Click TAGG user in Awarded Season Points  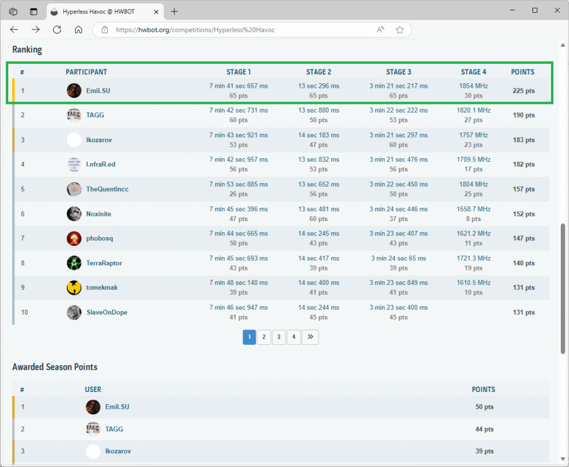pos(114,429)
